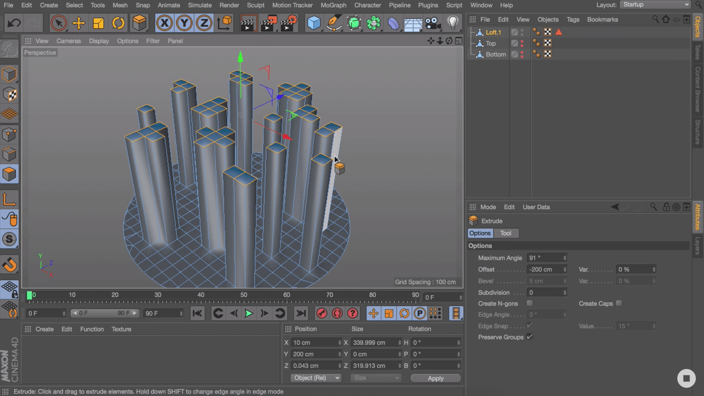This screenshot has height=396, width=704.
Task: Click the Apply button in coordinates
Action: click(435, 378)
